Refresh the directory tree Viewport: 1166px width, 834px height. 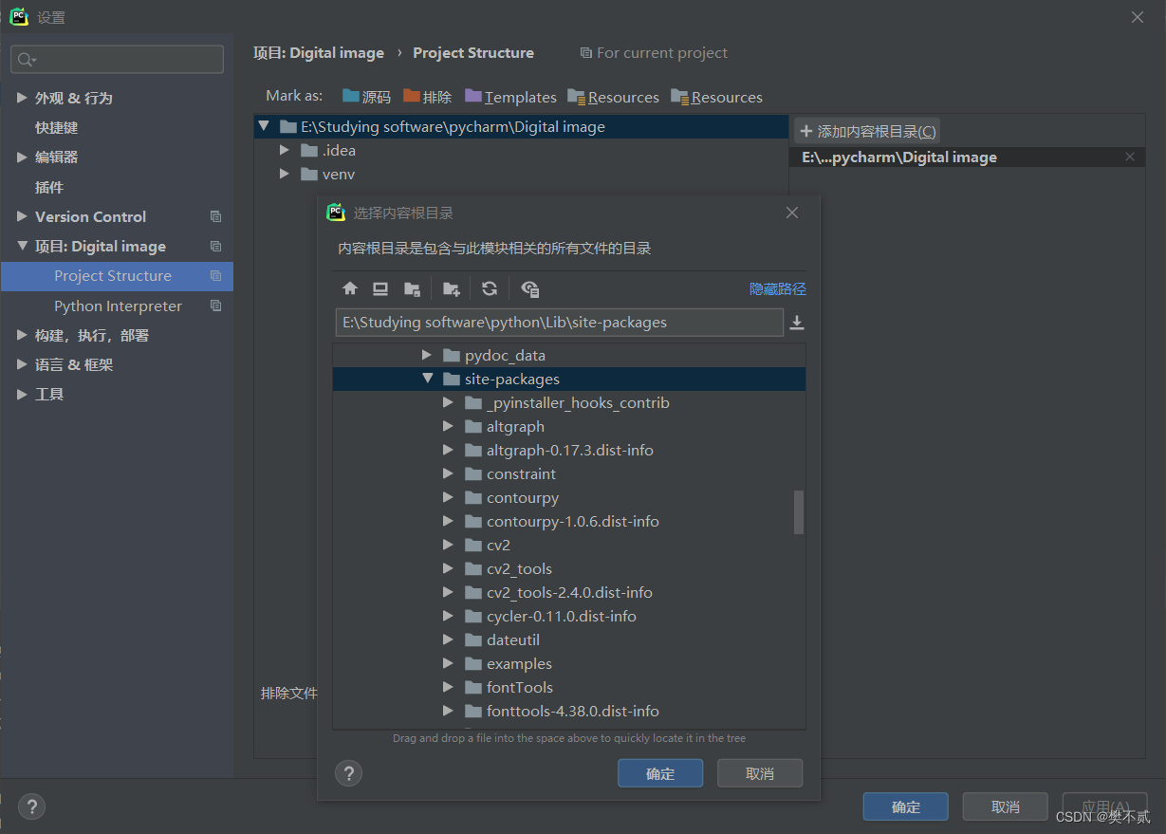490,288
